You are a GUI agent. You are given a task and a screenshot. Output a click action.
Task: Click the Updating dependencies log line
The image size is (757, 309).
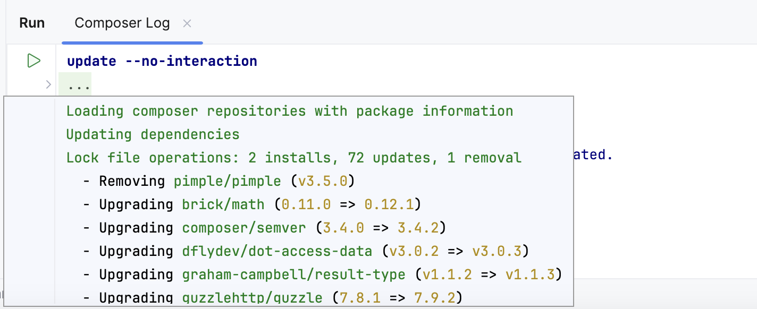coord(152,134)
